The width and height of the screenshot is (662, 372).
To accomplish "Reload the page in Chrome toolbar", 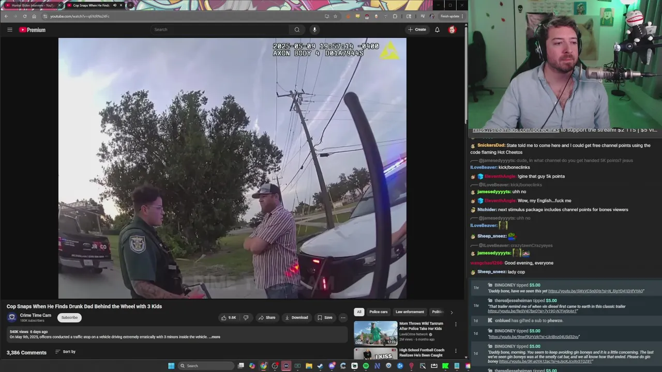I will [24, 16].
